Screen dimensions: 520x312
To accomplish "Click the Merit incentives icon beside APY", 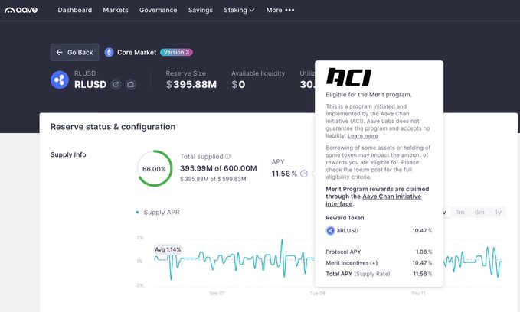I will pyautogui.click(x=304, y=174).
